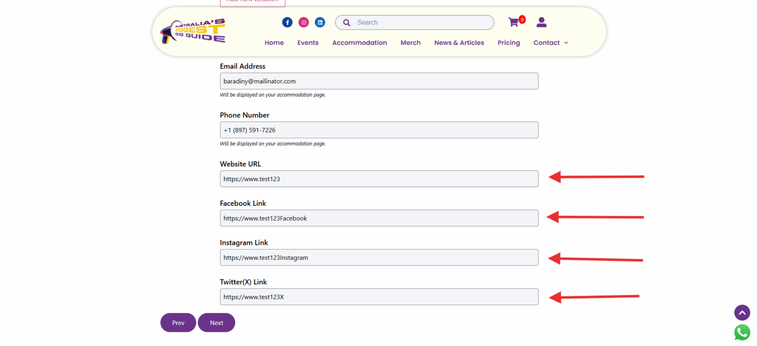The width and height of the screenshot is (757, 346).
Task: Open the shopping cart
Action: (514, 22)
